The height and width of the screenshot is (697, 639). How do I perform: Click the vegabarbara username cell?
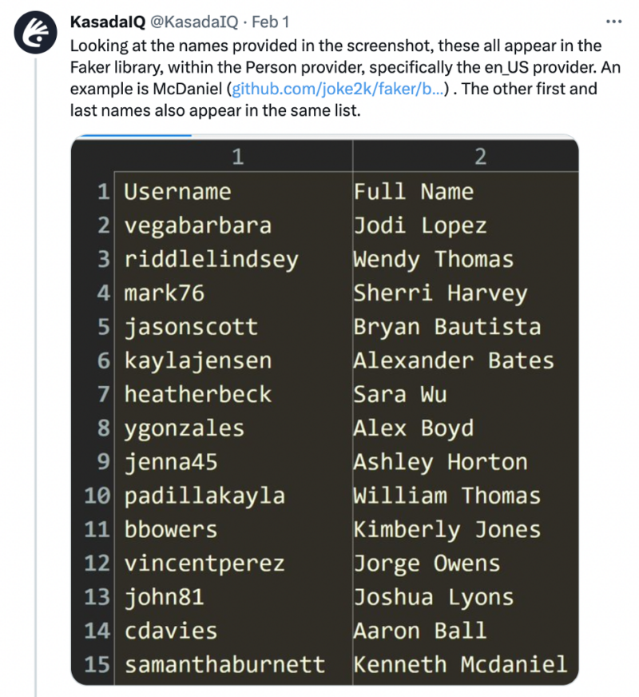pyautogui.click(x=198, y=225)
